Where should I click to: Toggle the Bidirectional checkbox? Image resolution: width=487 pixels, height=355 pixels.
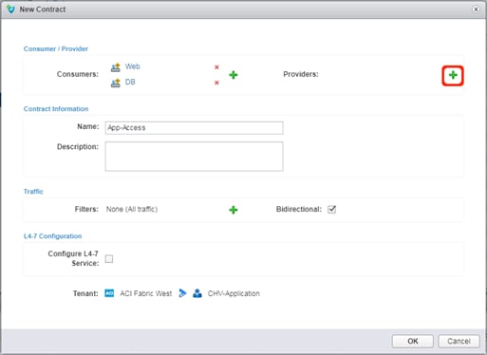[331, 209]
